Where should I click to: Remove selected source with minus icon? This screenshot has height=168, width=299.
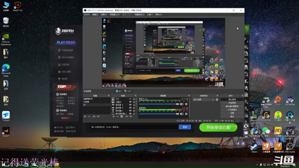point(117,116)
